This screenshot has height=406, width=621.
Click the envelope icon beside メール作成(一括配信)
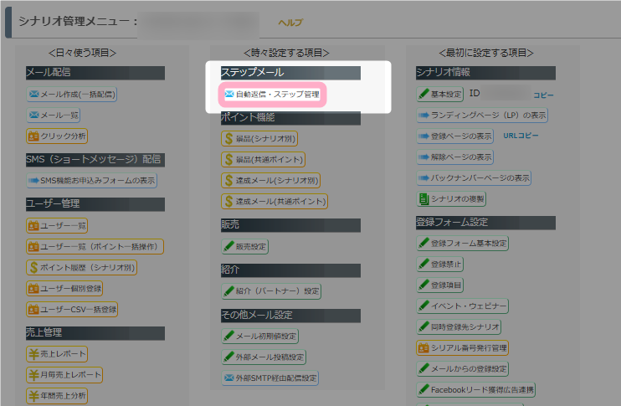tap(34, 94)
